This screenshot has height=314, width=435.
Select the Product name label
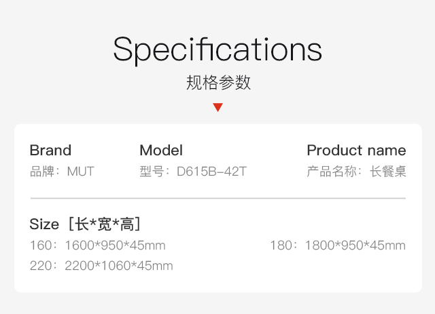pos(356,151)
